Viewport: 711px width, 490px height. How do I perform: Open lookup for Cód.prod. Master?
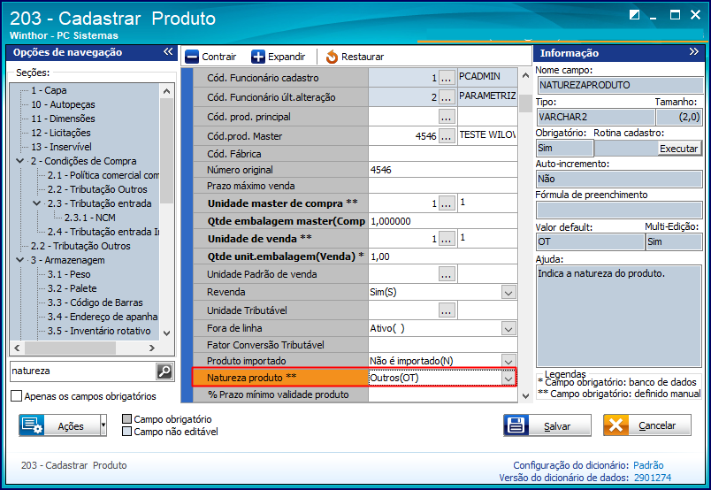(x=447, y=135)
